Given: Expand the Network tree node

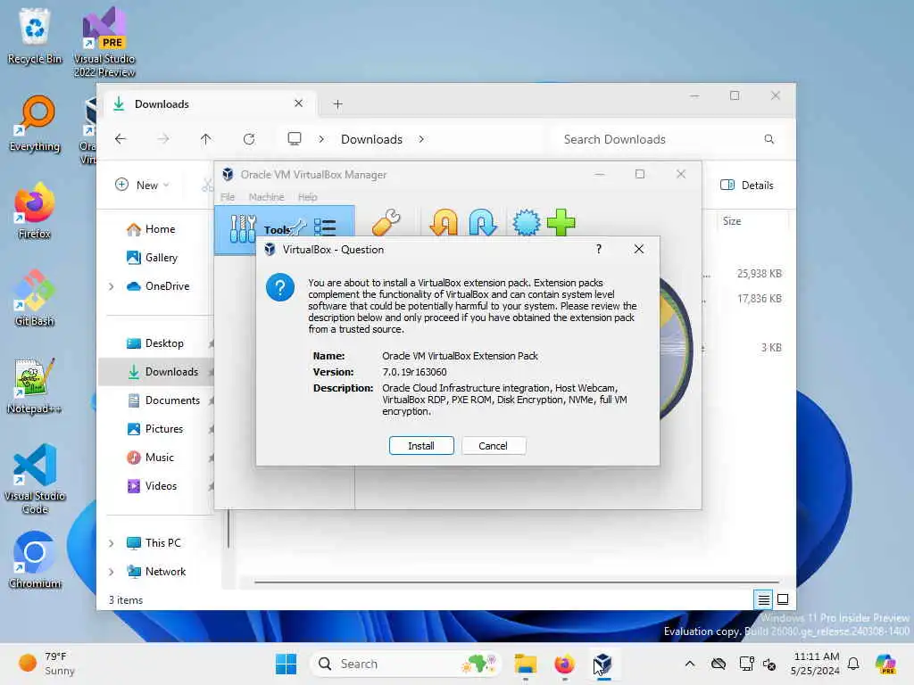Looking at the screenshot, I should [112, 572].
